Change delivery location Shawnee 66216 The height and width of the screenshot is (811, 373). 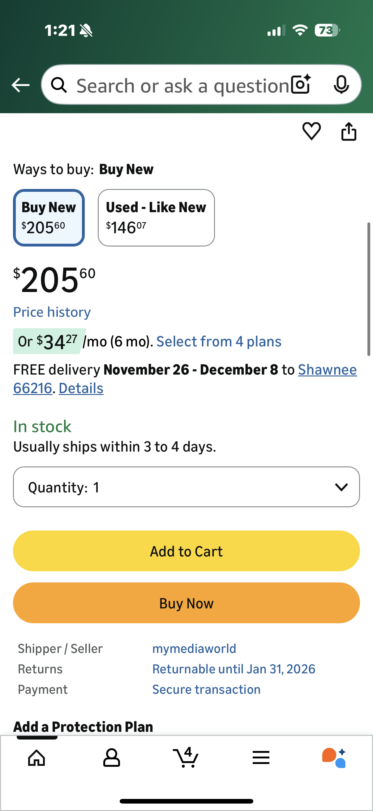point(327,370)
